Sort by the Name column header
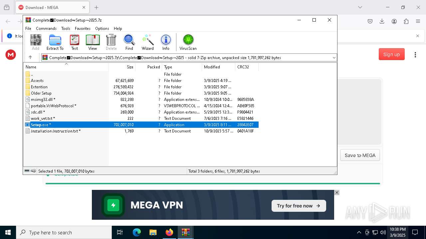The image size is (426, 239). point(66,67)
